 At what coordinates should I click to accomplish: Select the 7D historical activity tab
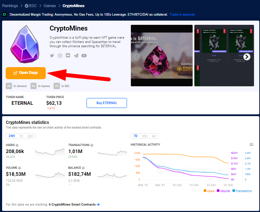pyautogui.click(x=135, y=136)
